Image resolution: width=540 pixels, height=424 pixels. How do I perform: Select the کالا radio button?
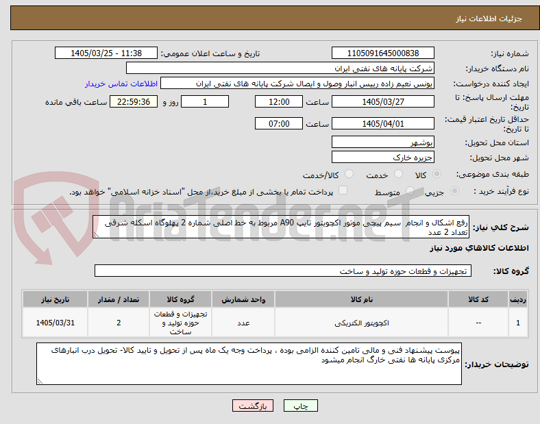tap(437, 174)
